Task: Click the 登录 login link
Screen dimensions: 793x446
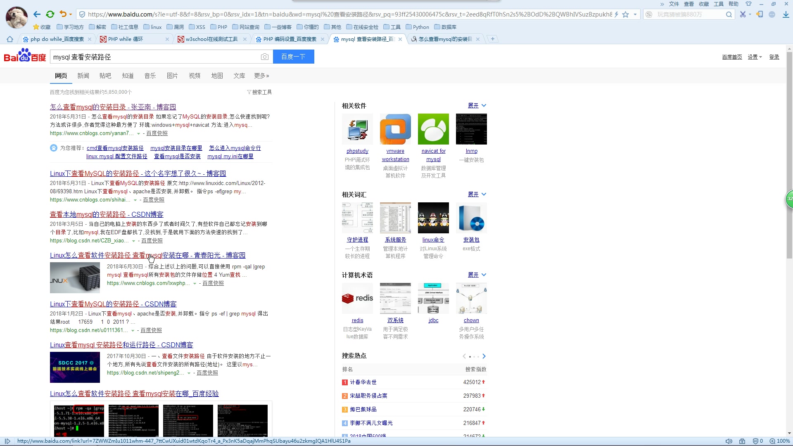Action: tap(774, 57)
